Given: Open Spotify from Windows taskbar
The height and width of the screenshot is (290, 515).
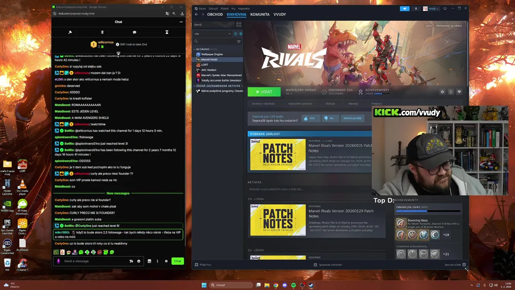Looking at the screenshot, I should (x=293, y=285).
